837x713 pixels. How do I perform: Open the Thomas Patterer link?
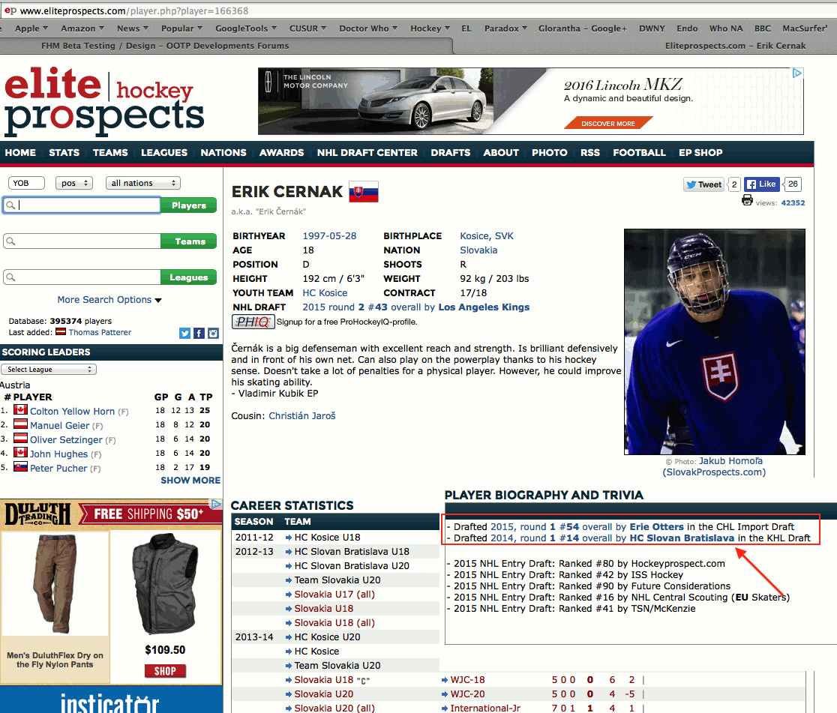[100, 332]
